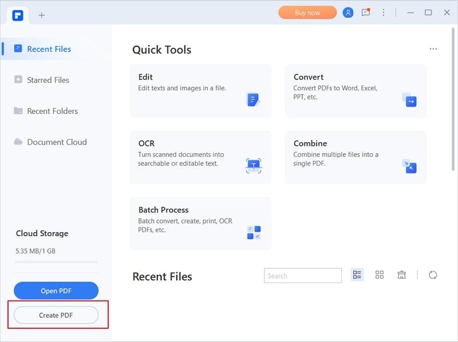This screenshot has width=458, height=342.
Task: Click the cloud storage usage bar
Action: point(56,262)
